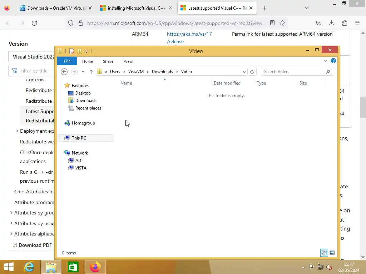The image size is (366, 274).
Task: Expand the Deployment examples tree item
Action: [17, 131]
